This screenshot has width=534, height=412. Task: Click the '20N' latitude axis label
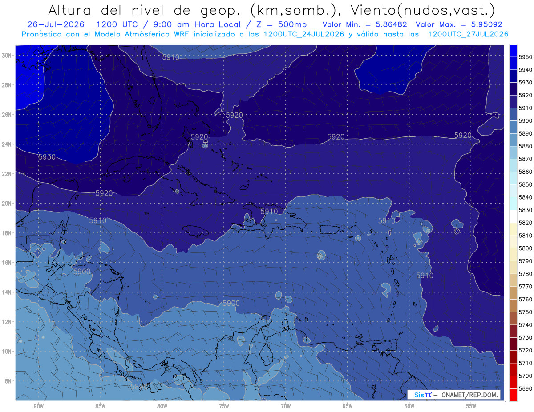[x=7, y=204]
